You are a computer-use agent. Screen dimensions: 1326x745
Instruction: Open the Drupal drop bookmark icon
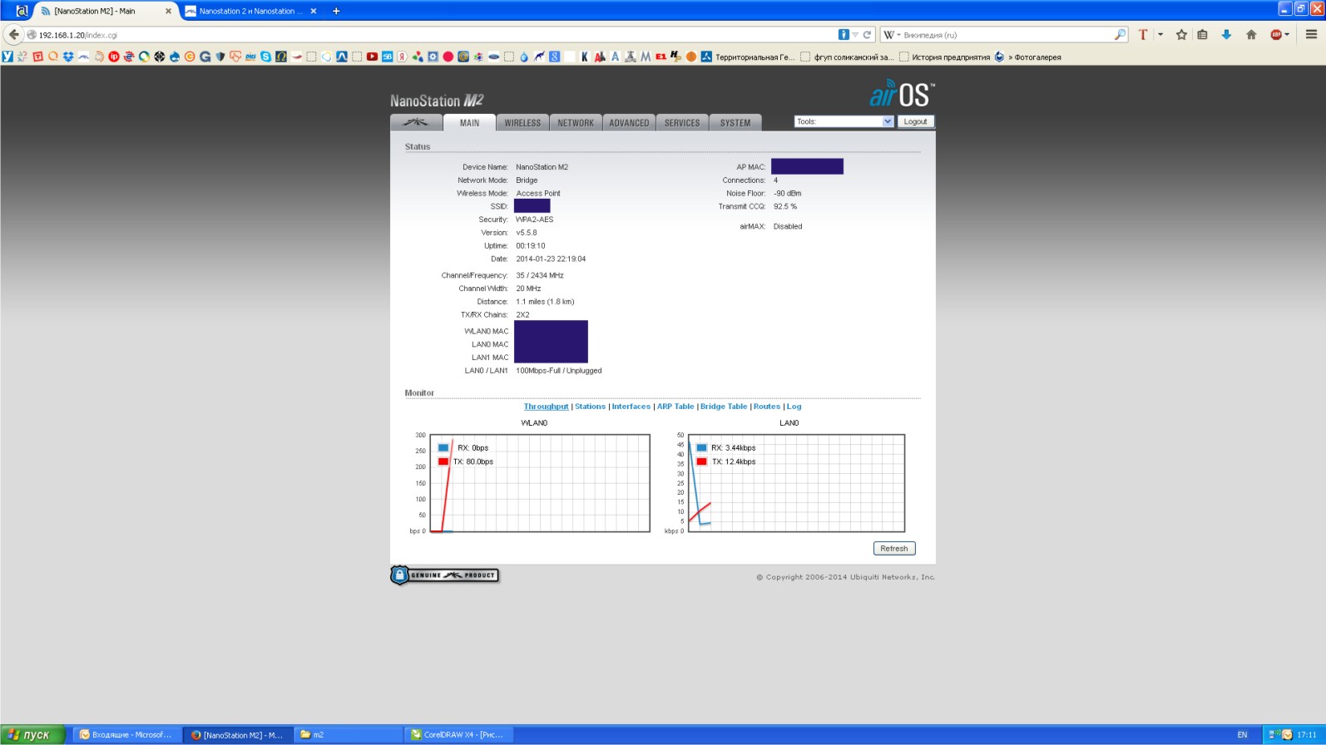click(x=175, y=57)
